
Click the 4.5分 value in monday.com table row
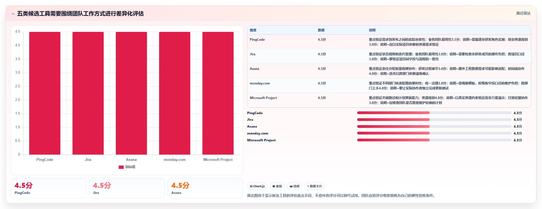322,83
